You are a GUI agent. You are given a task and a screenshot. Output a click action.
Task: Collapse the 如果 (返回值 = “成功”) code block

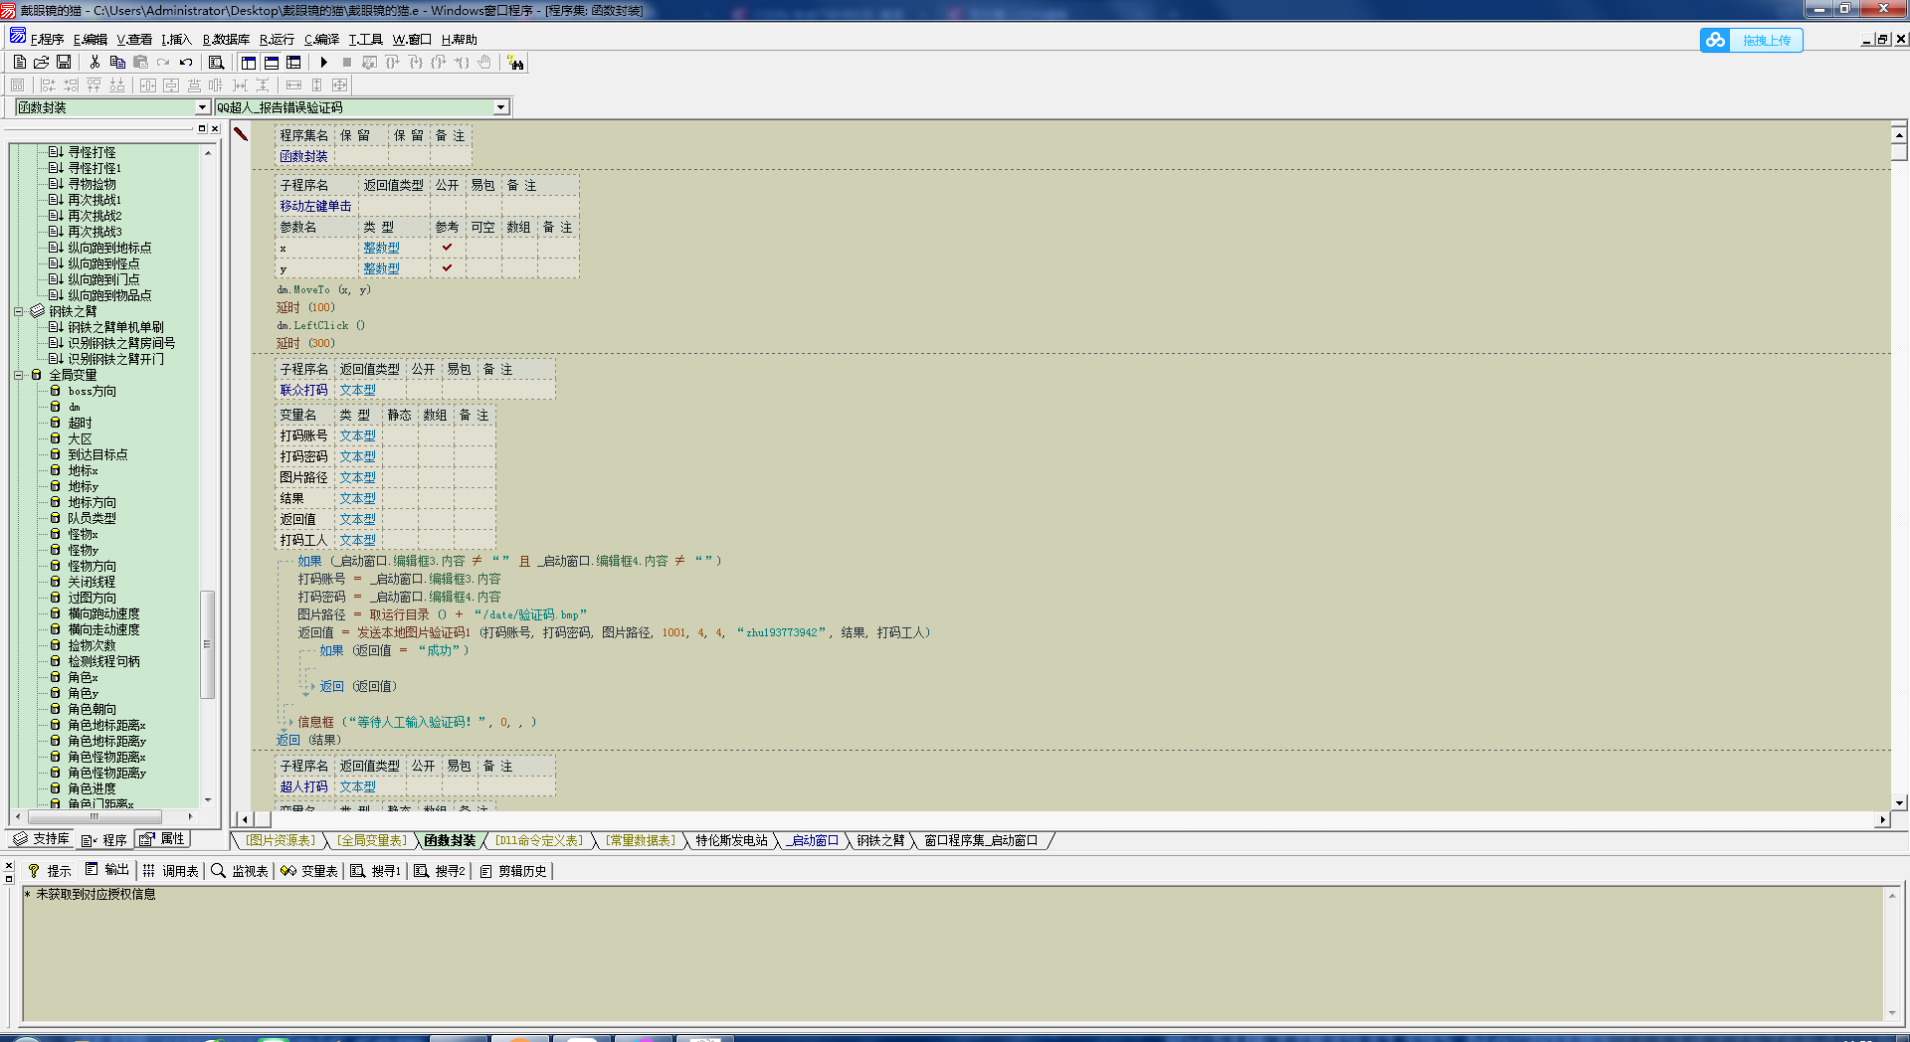click(306, 651)
